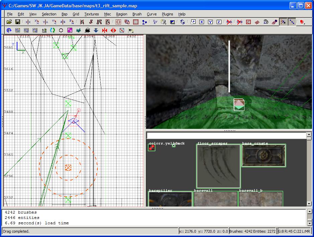The width and height of the screenshot is (314, 237).
Task: Click the Polygon builder hexagon icon
Action: 61,30
